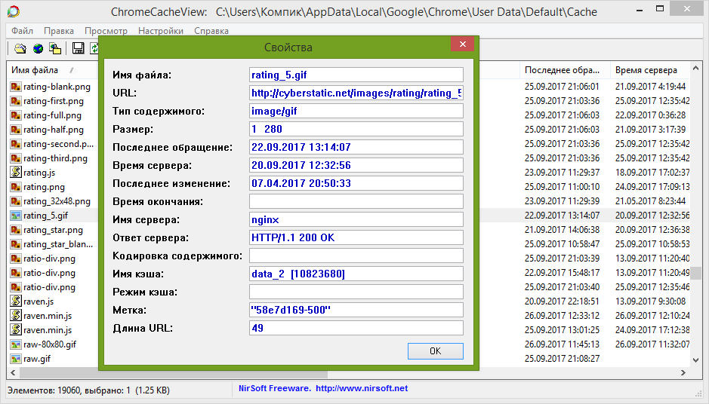Image resolution: width=709 pixels, height=404 pixels.
Task: Open the Справка menu
Action: click(211, 31)
